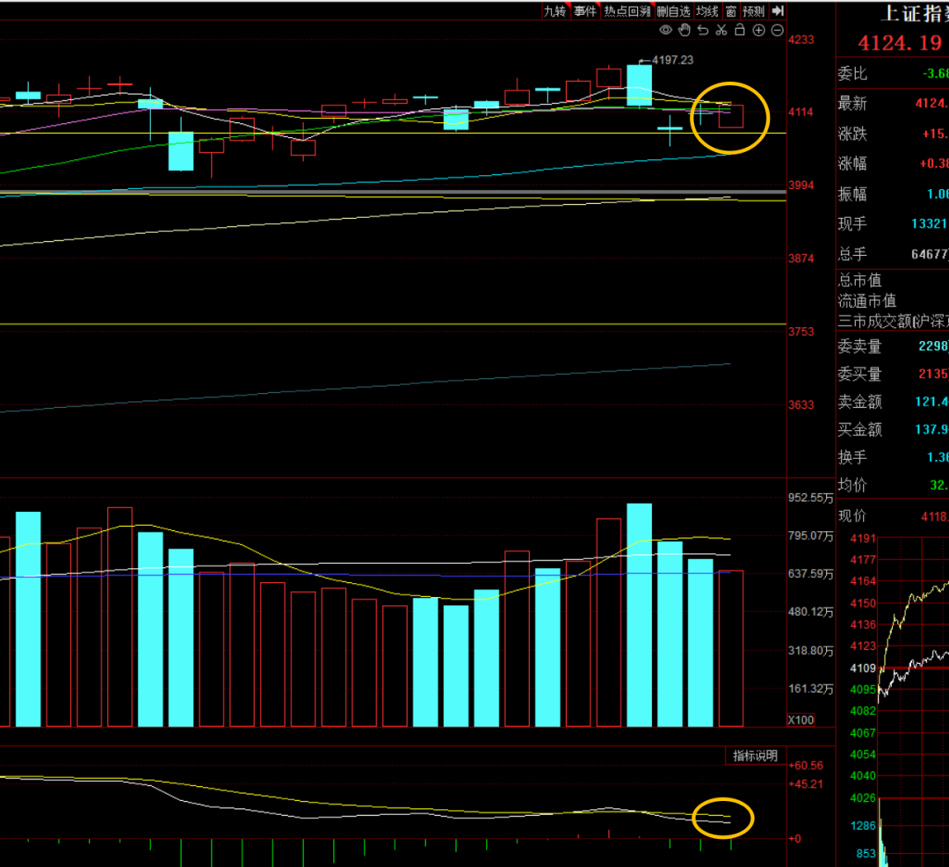Click the collapse-right arrow icon in toolbar

click(x=779, y=11)
